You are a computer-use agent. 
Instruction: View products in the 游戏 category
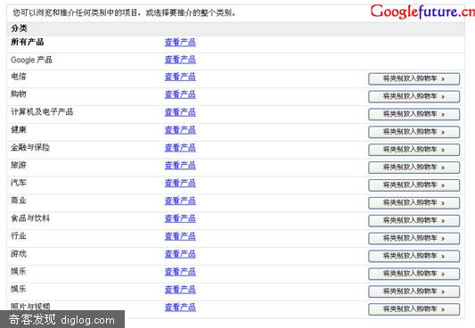180,254
